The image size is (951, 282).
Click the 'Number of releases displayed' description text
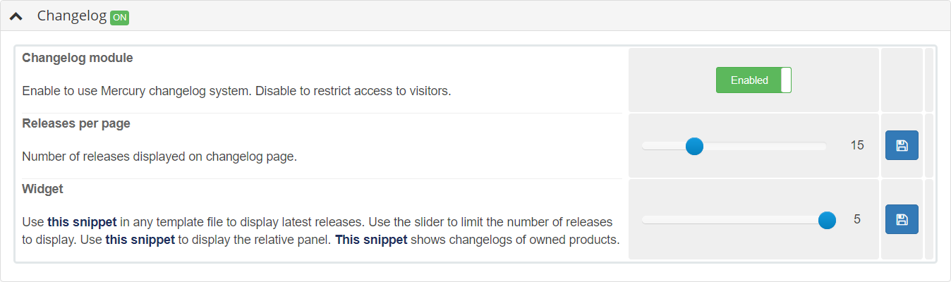(x=159, y=157)
